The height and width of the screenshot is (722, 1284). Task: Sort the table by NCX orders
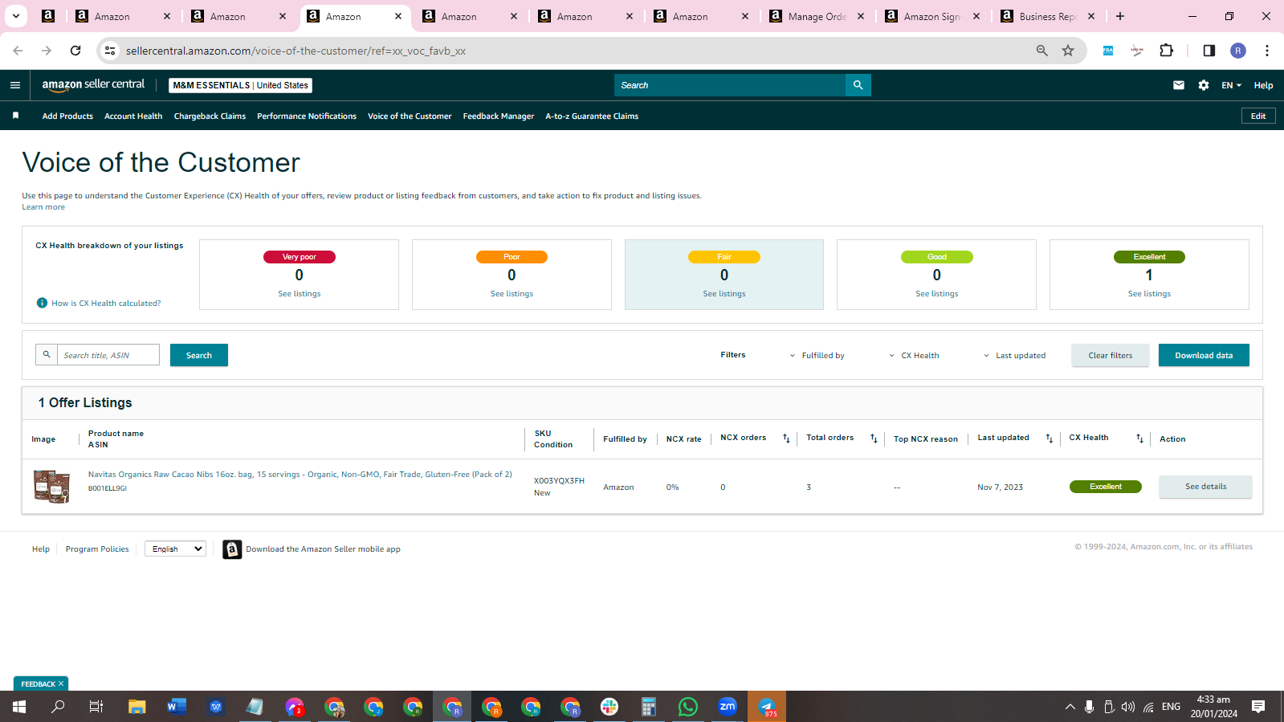(x=786, y=439)
